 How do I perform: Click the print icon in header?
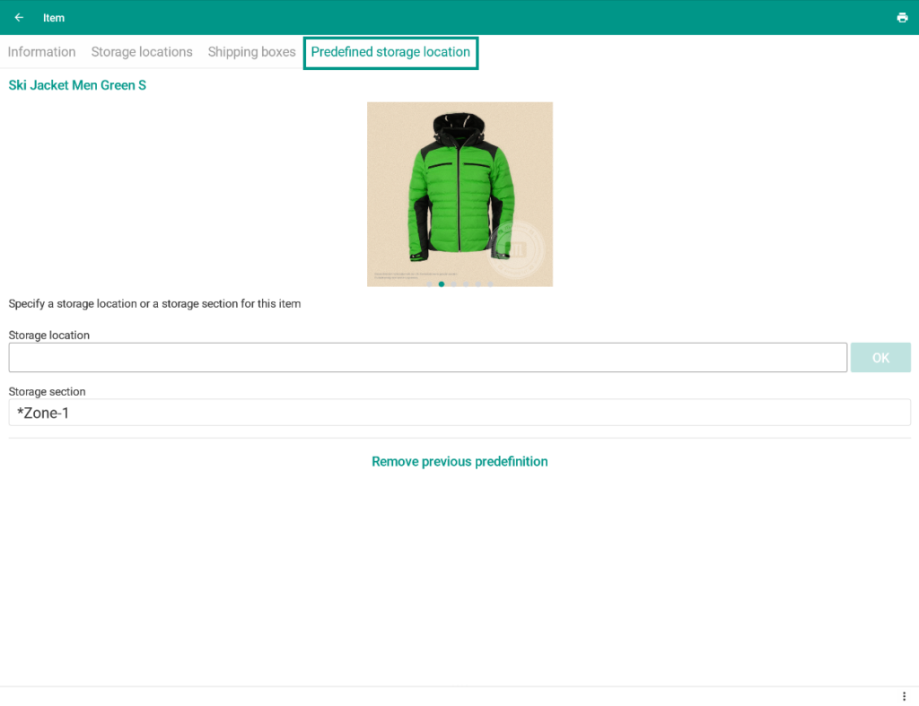point(902,18)
